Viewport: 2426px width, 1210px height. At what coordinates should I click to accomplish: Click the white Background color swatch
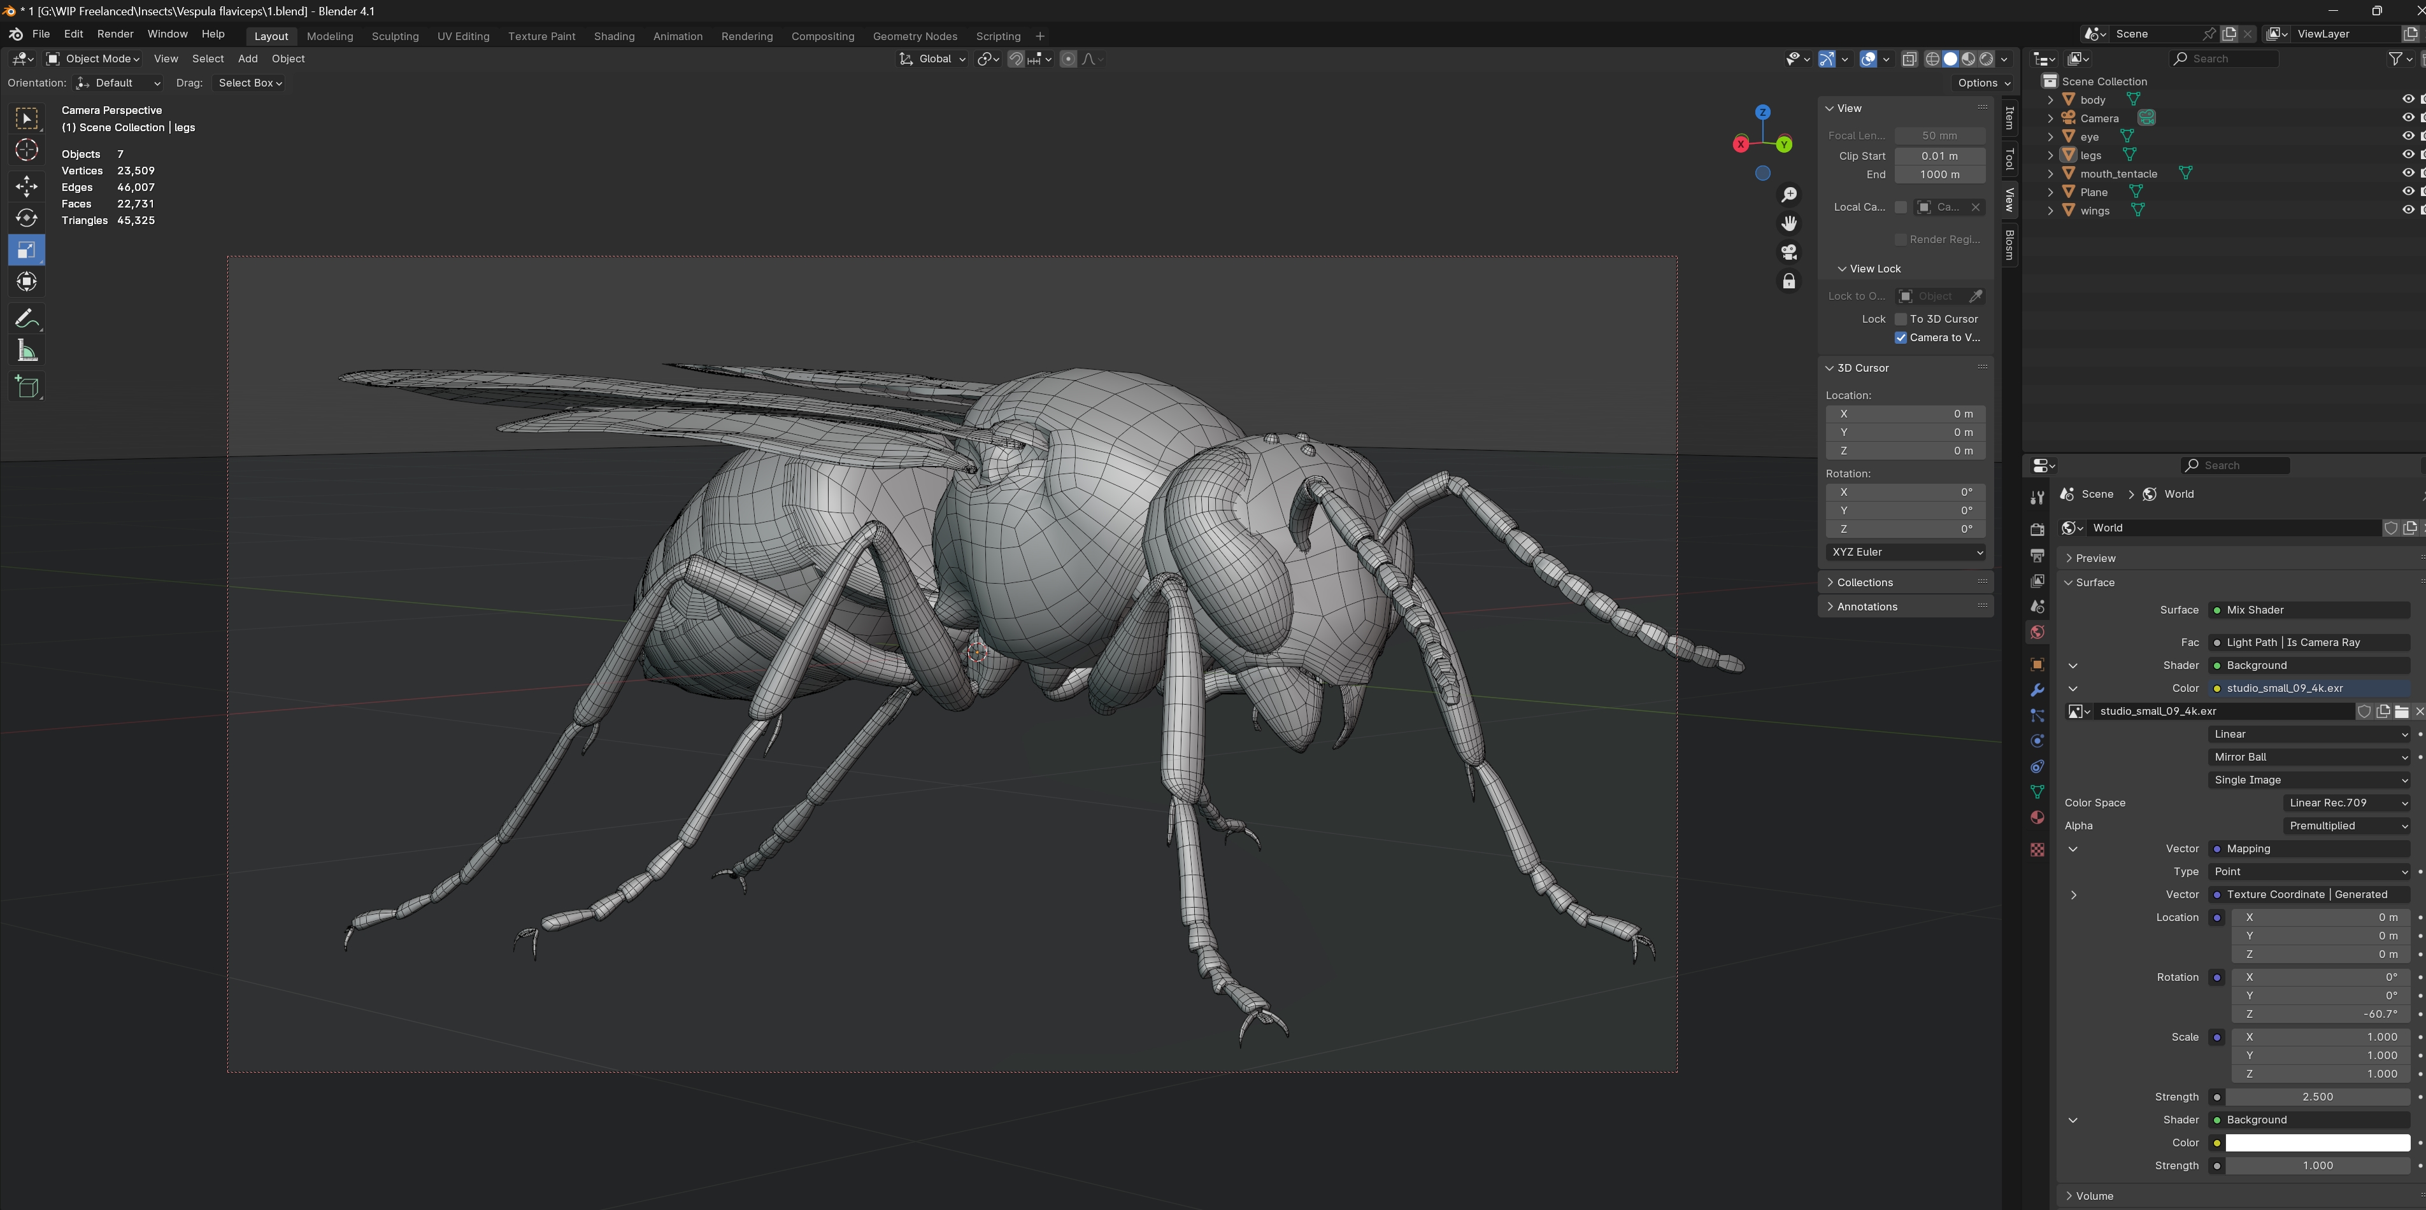(2316, 1143)
